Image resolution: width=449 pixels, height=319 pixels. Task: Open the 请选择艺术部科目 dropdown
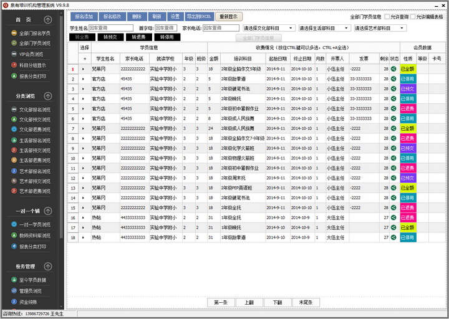tap(380, 28)
